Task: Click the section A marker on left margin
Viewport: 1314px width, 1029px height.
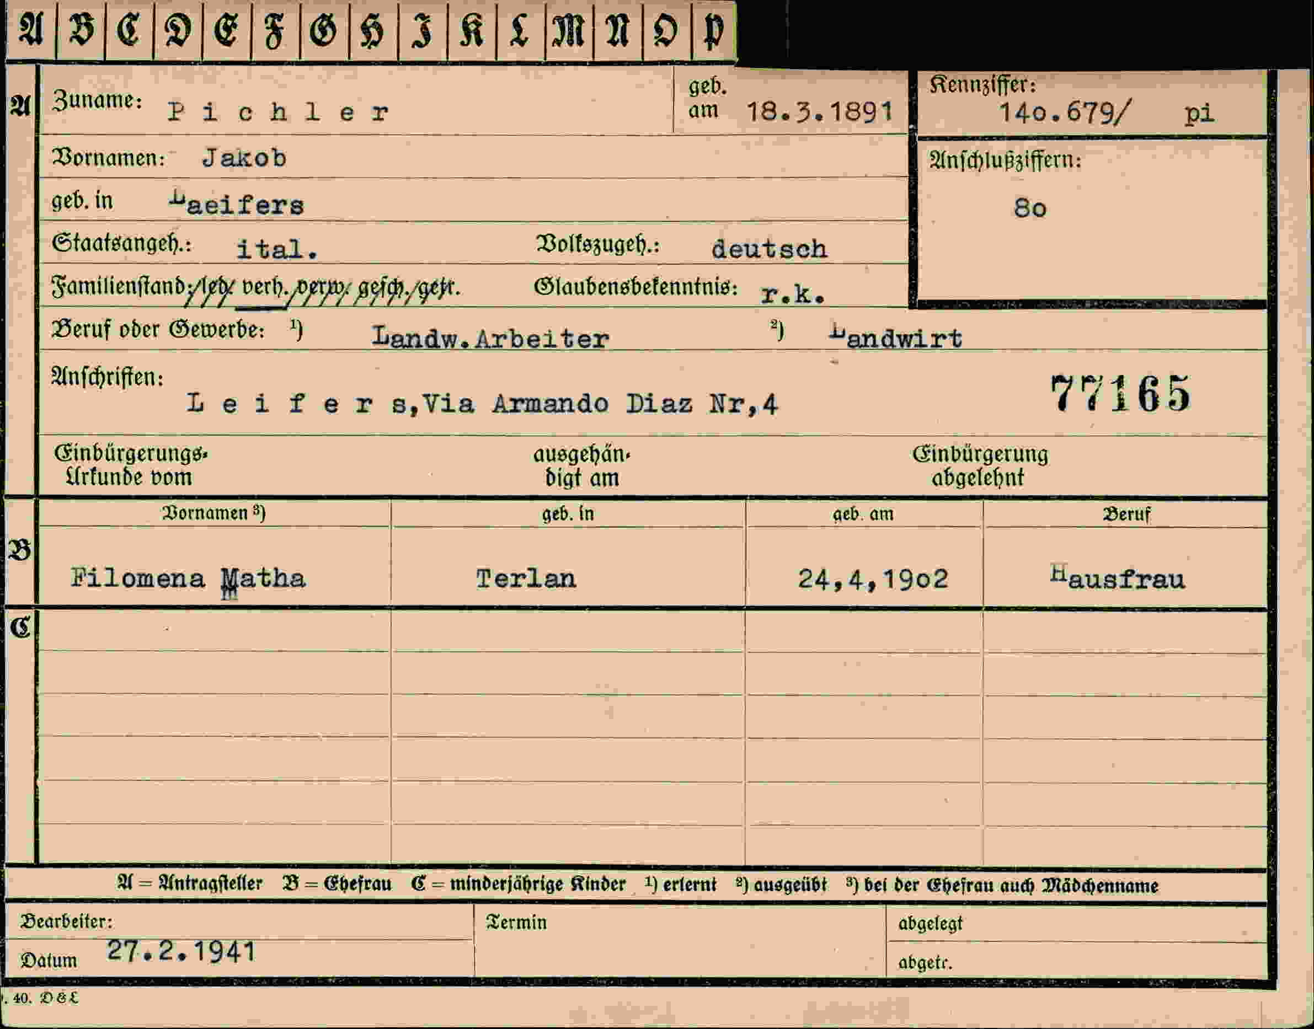Action: (20, 106)
